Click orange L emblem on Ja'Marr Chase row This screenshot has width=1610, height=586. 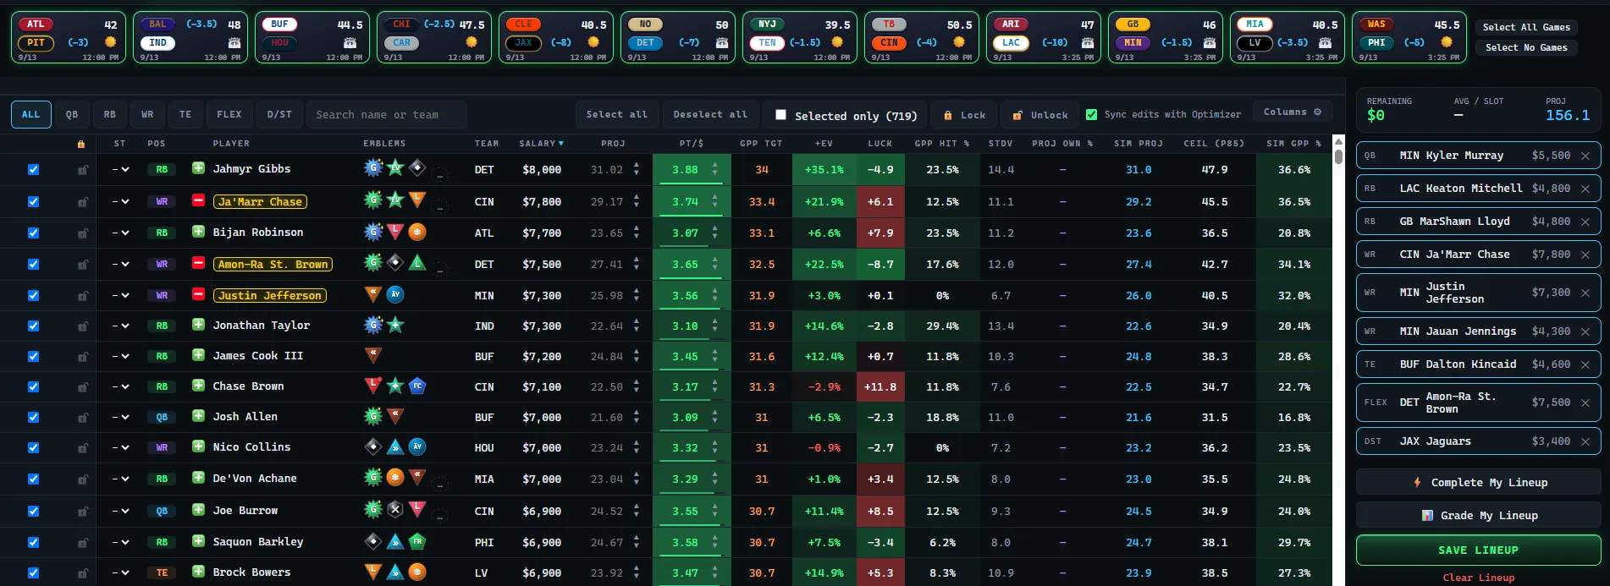click(417, 200)
